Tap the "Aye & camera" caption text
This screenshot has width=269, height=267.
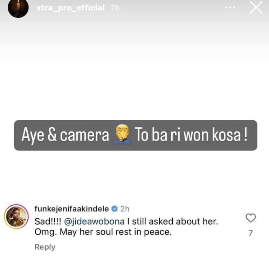pos(65,136)
